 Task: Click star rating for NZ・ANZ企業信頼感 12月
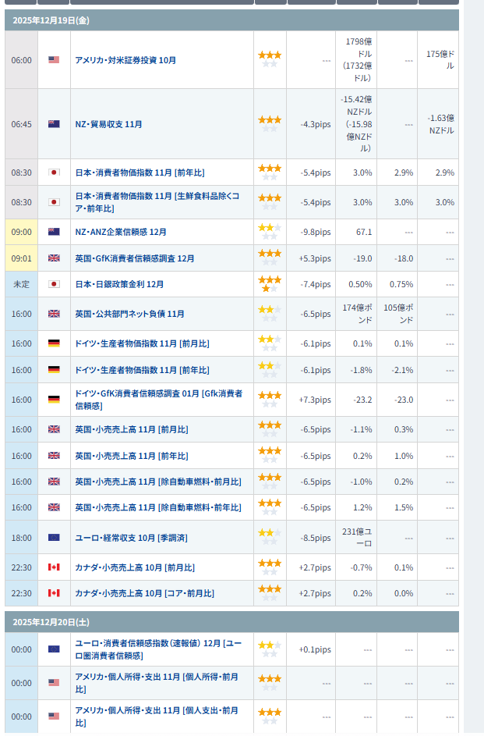click(270, 232)
